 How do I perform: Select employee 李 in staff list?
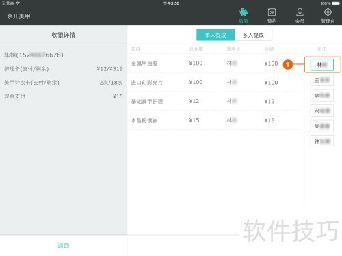[322, 96]
